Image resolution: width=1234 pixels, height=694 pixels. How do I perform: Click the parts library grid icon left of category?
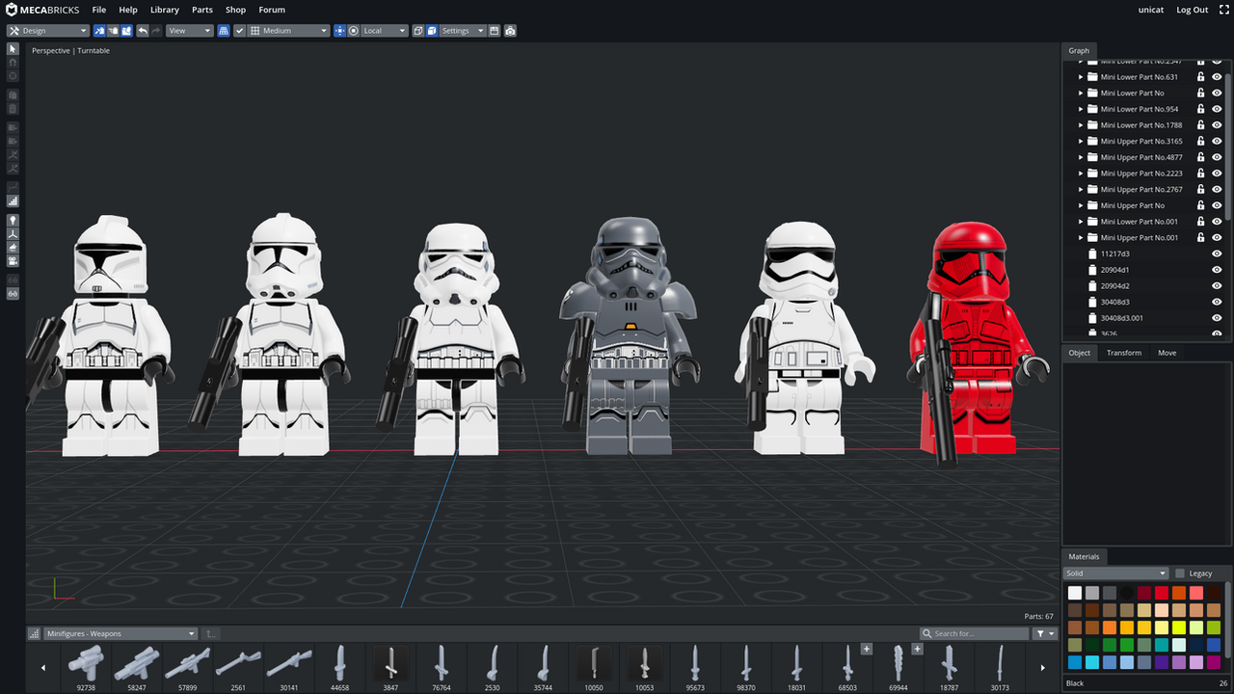click(x=34, y=633)
